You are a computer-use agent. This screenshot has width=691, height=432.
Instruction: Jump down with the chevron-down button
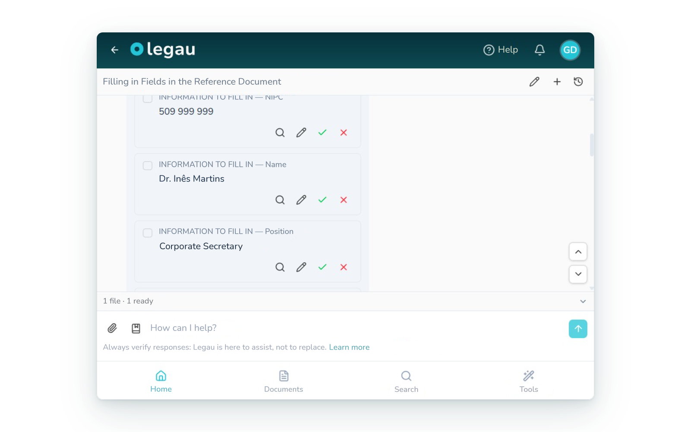pyautogui.click(x=578, y=274)
